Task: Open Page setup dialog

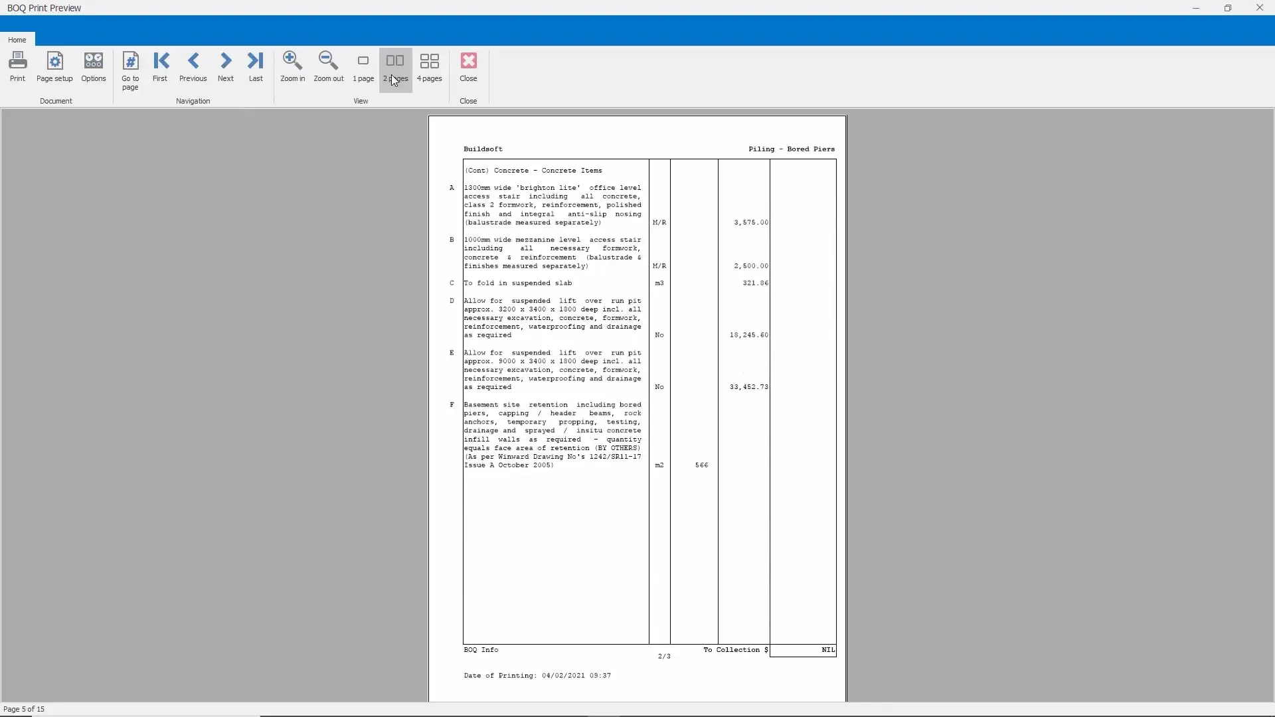Action: (54, 66)
